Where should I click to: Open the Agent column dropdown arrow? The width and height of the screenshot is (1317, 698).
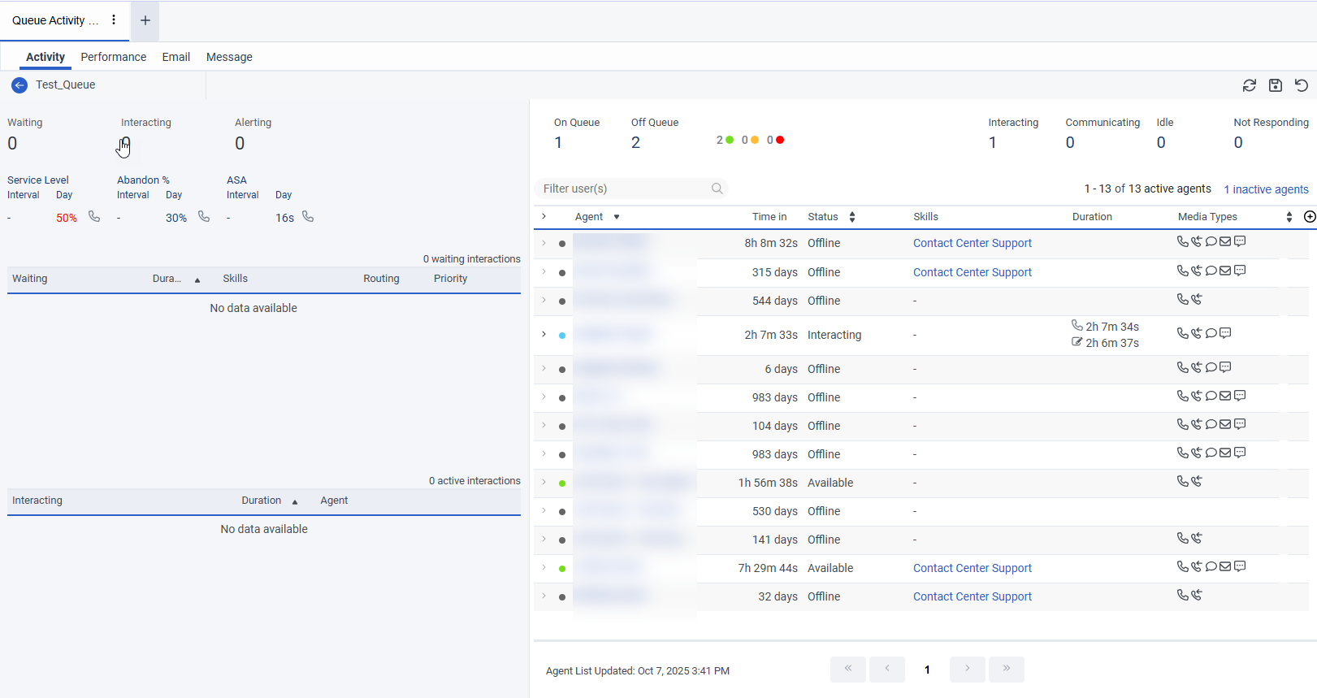point(617,217)
